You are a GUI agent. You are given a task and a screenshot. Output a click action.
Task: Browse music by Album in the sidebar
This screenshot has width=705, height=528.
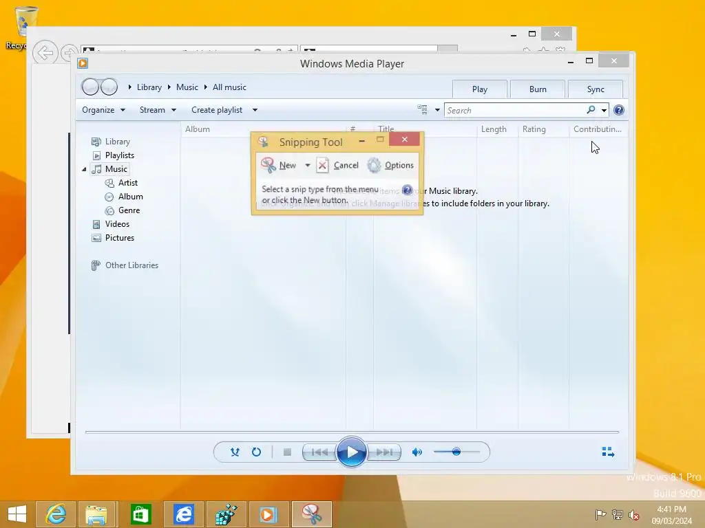pyautogui.click(x=130, y=197)
